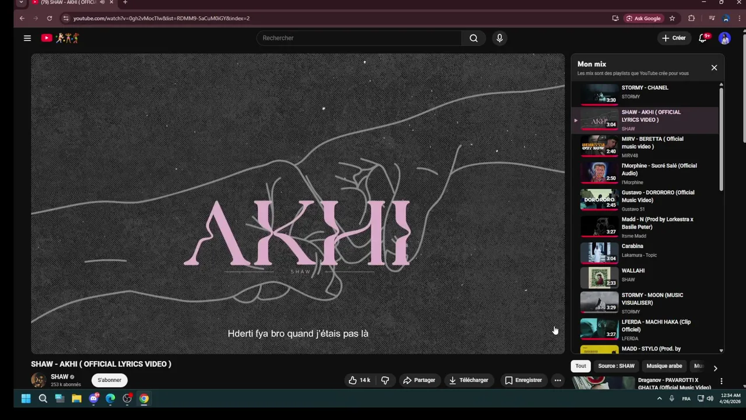Select the Tout filter chip
This screenshot has width=746, height=420.
581,366
